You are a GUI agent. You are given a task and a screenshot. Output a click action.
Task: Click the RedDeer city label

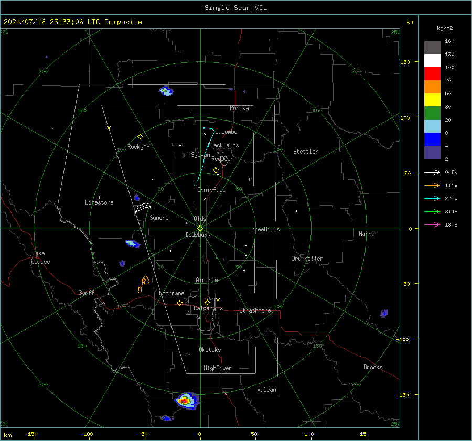point(222,159)
